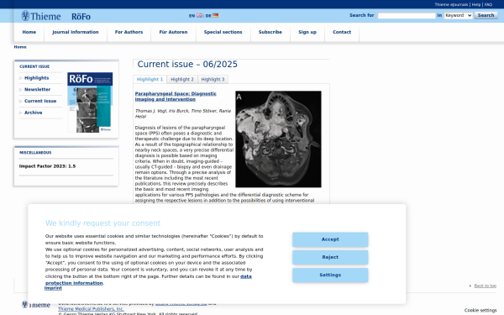Open the Contact menu item
The height and width of the screenshot is (315, 504).
[x=342, y=32]
